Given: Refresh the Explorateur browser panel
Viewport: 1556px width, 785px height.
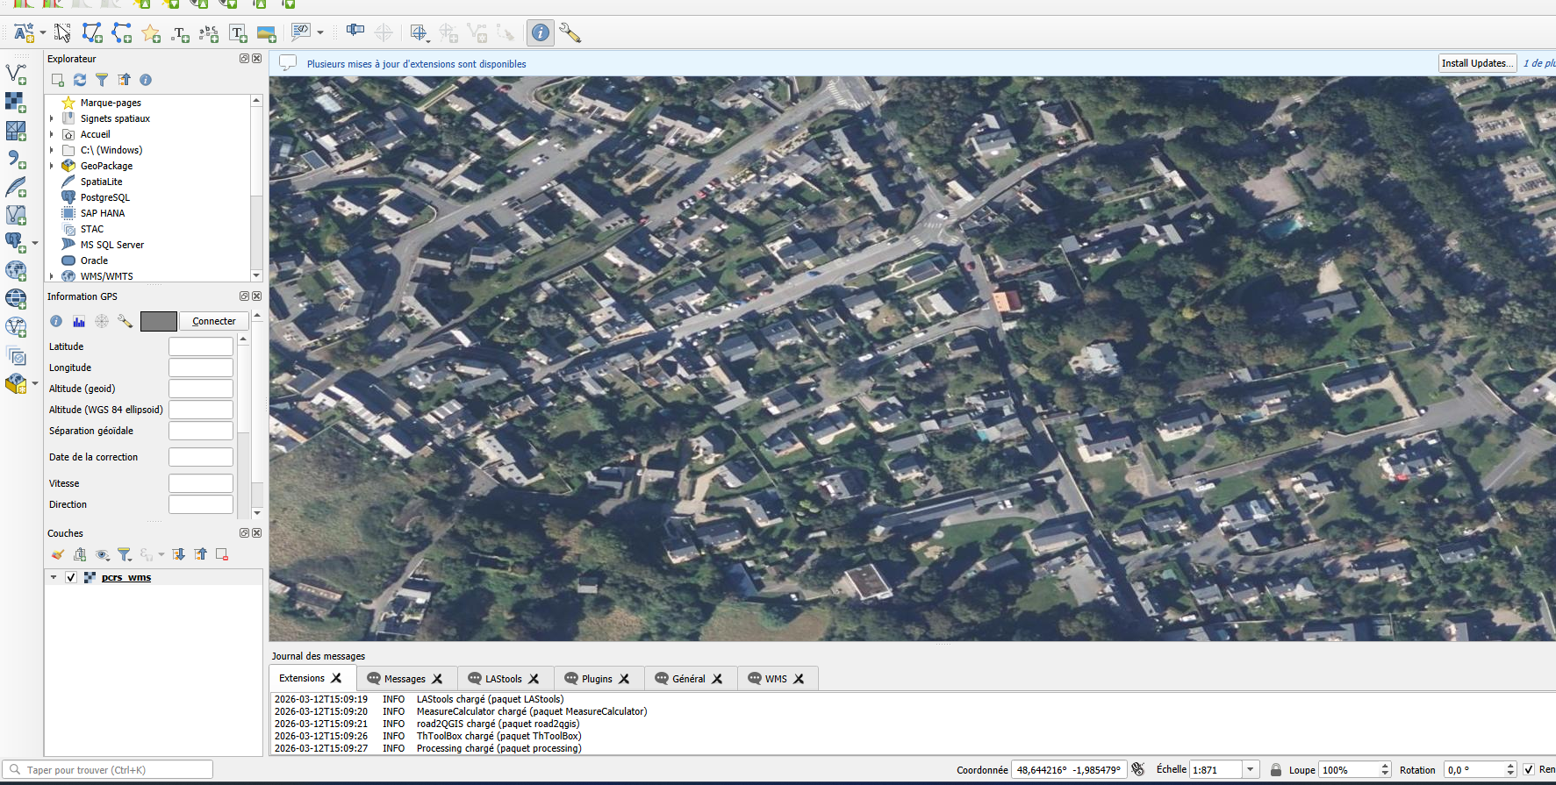Looking at the screenshot, I should 80,80.
